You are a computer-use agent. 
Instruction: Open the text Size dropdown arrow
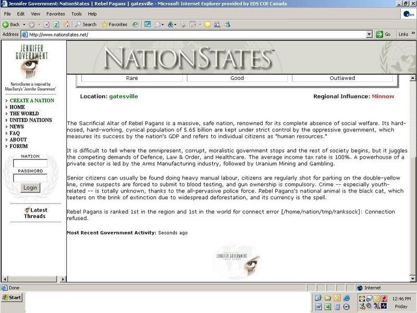click(175, 25)
